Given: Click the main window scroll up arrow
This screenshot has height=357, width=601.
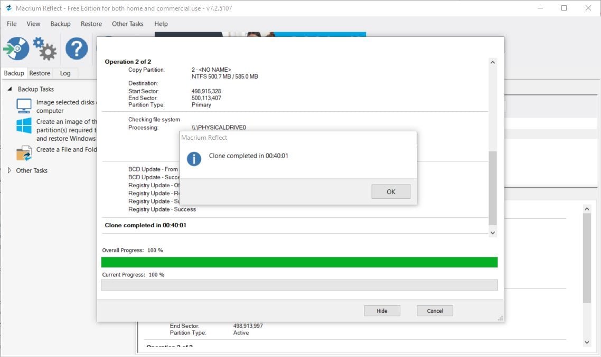Looking at the screenshot, I should pos(586,208).
